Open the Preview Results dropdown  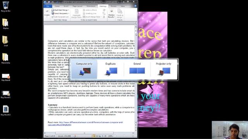pos(111,14)
